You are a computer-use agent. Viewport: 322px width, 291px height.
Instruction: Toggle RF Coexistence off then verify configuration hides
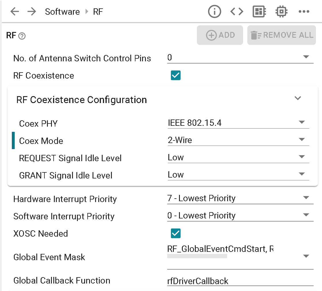pos(176,75)
